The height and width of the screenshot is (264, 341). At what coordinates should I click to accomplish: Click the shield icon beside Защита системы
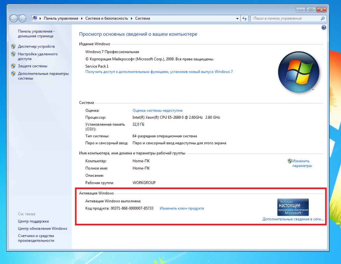[x=13, y=66]
